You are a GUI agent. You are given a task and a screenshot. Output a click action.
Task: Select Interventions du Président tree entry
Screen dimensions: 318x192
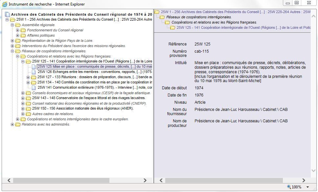(74, 46)
